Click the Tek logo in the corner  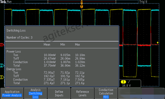point(3,2)
